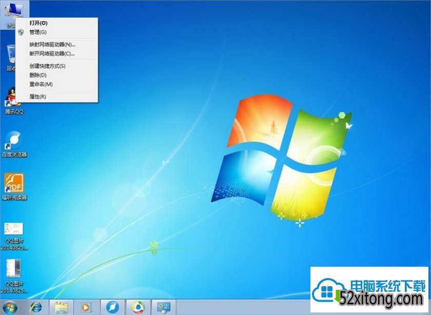This screenshot has height=315, width=431.
Task: Open Windows Media Player taskbar button
Action: 86,307
